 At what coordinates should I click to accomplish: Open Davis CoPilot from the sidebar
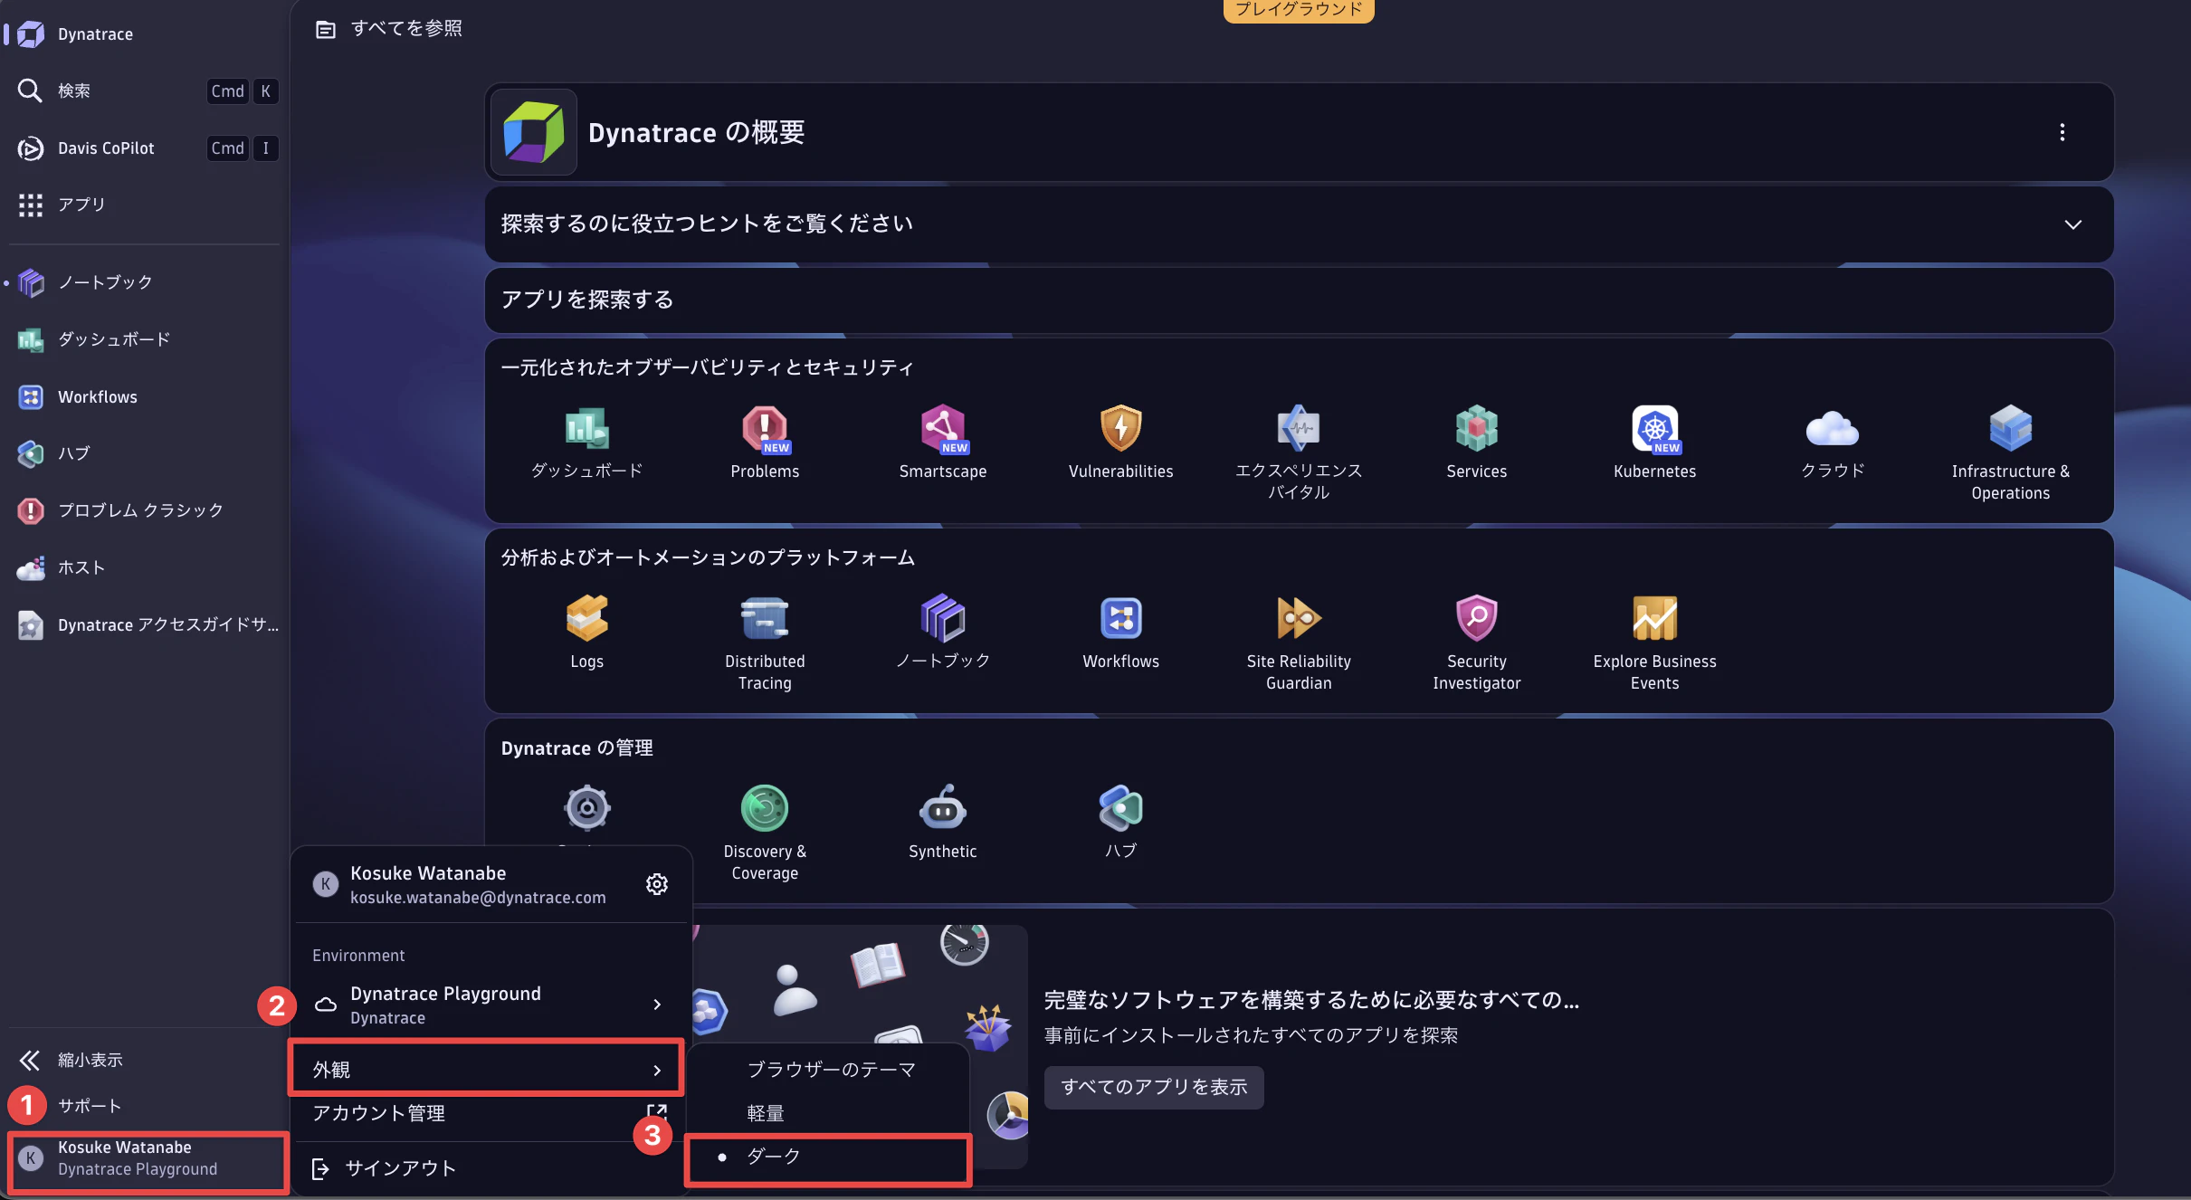[x=145, y=148]
